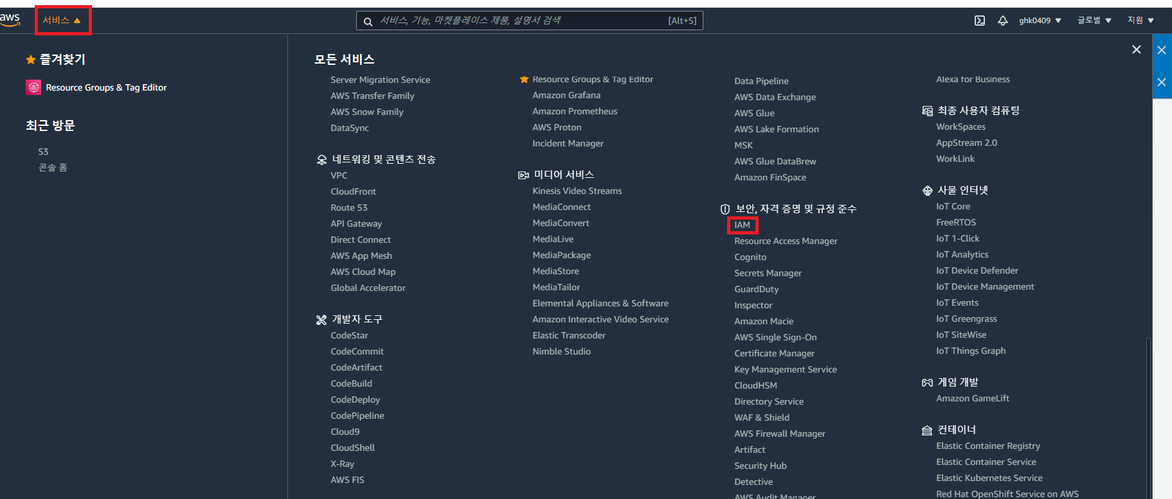
Task: Open Kinesis Video Streams service
Action: click(x=577, y=191)
